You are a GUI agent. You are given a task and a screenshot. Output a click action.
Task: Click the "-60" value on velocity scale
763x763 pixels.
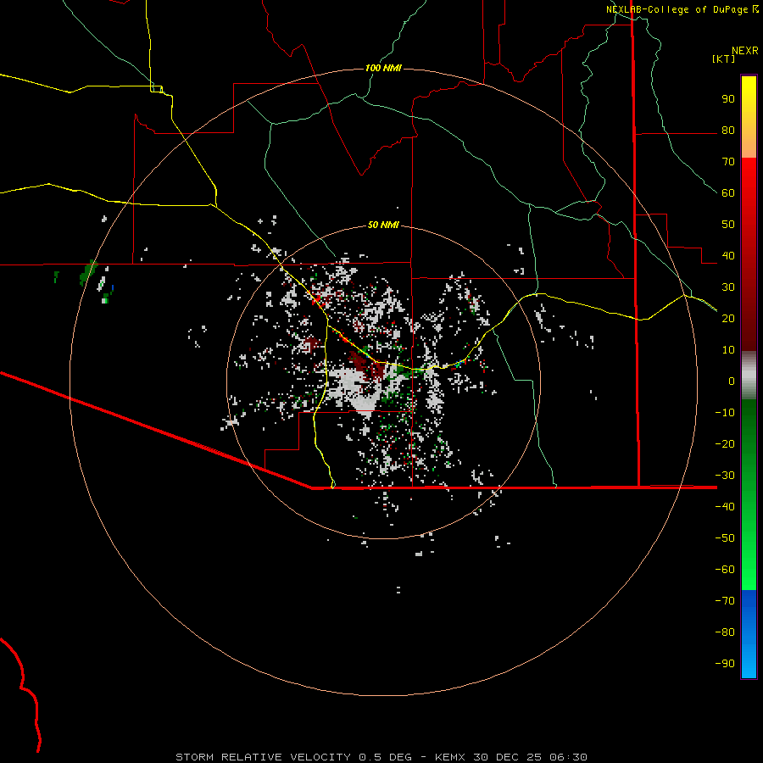pyautogui.click(x=725, y=570)
